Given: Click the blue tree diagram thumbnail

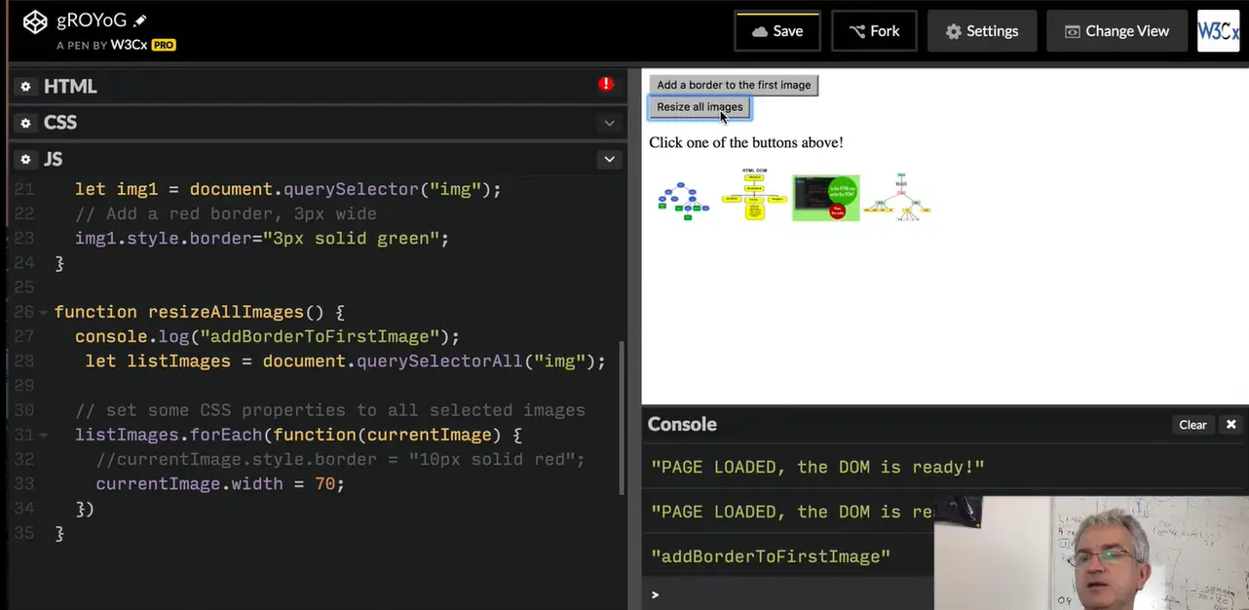Looking at the screenshot, I should (x=682, y=201).
